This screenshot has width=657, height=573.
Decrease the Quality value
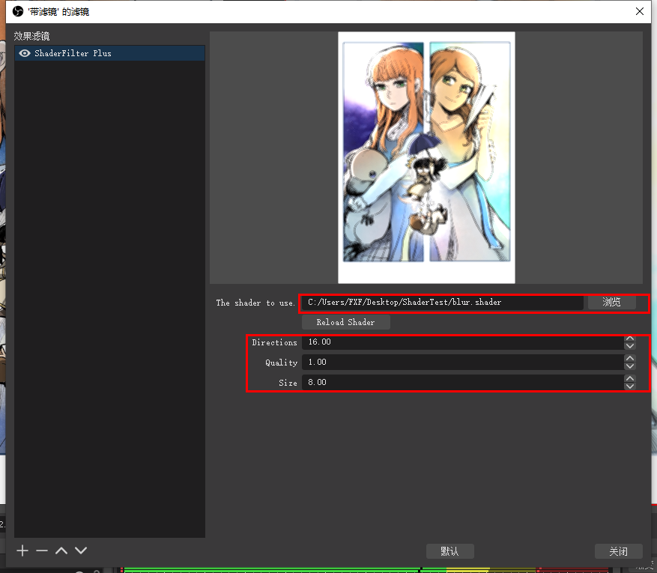point(629,366)
